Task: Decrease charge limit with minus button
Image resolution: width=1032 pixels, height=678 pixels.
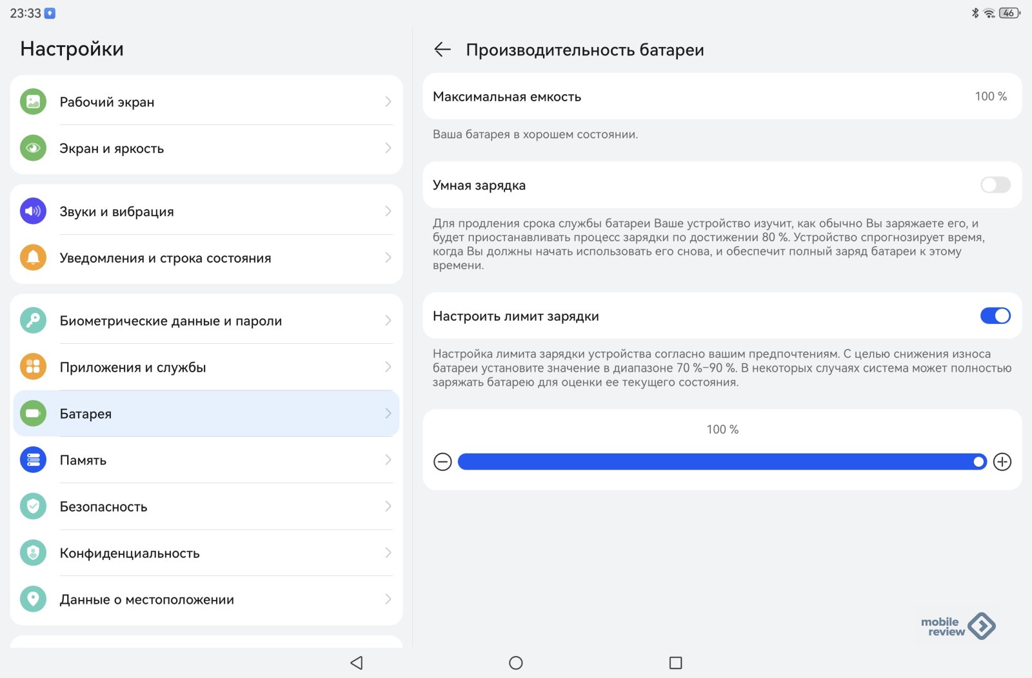Action: click(x=442, y=462)
